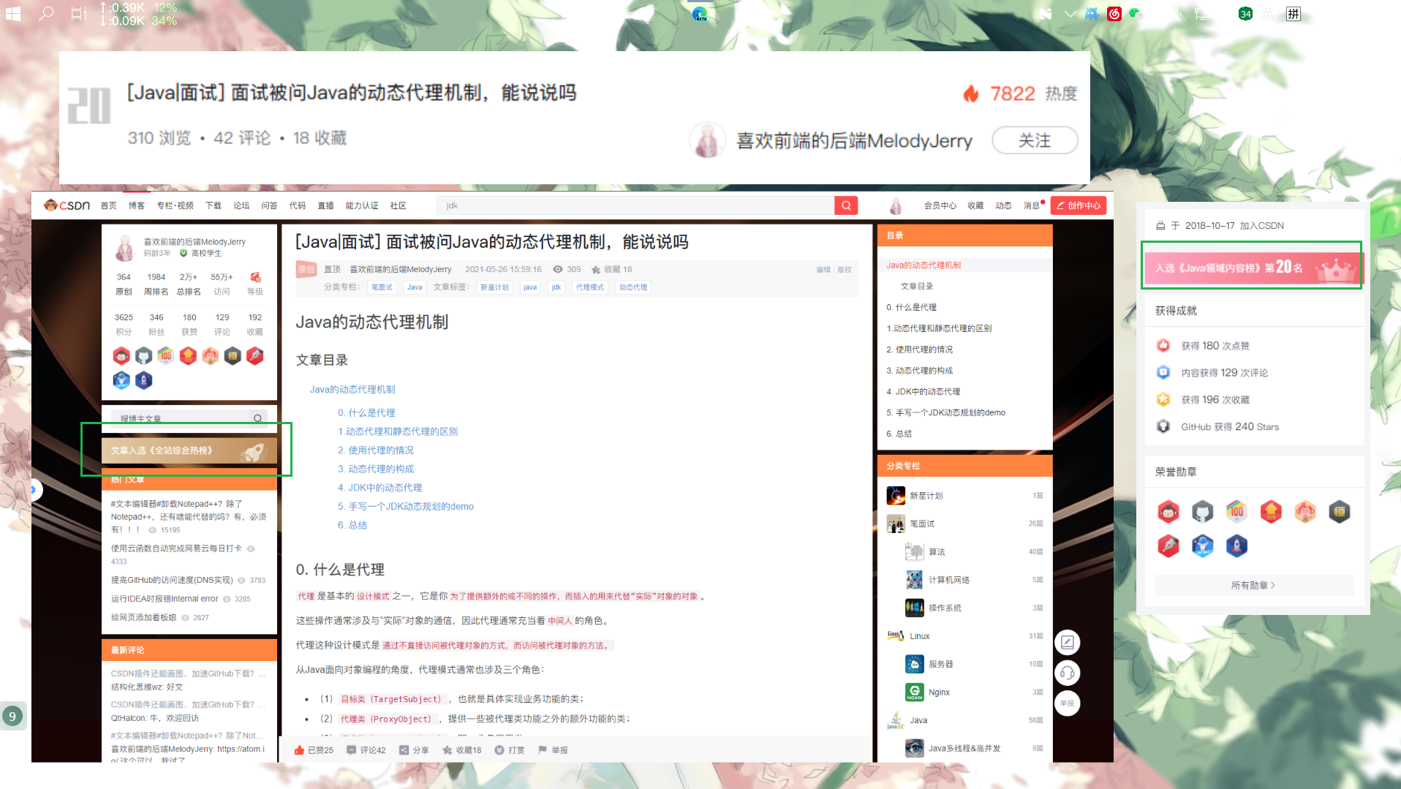1401x789 pixels.
Task: Click the thumbs-up like icon below the article
Action: (x=299, y=750)
